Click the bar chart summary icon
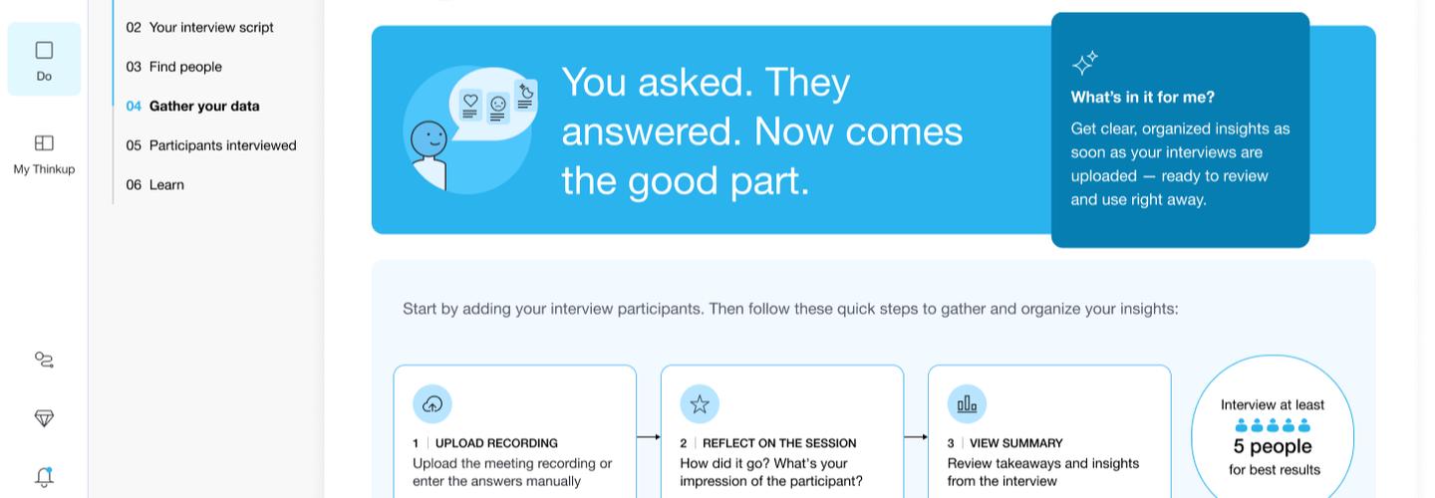The width and height of the screenshot is (1435, 498). coord(967,403)
